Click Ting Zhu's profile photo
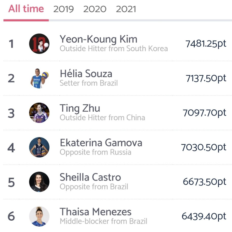The width and height of the screenshot is (232, 232). 39,113
